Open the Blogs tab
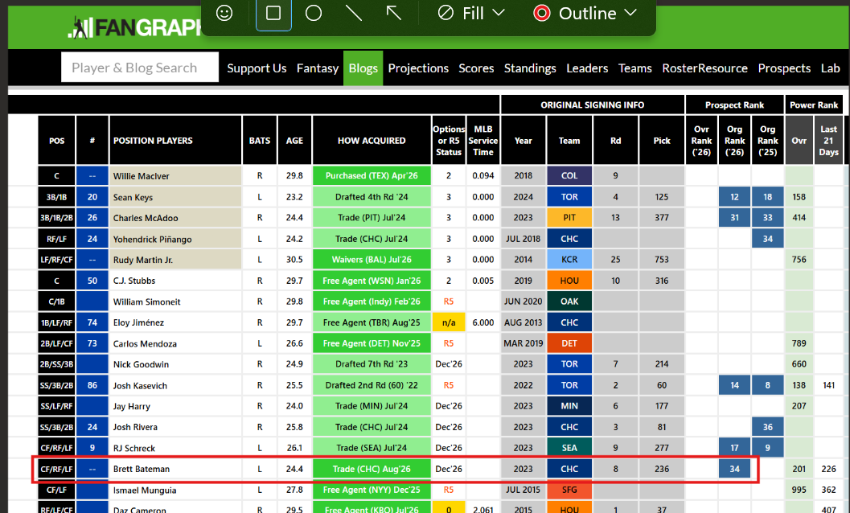Screen dimensions: 850x513 tap(363, 68)
